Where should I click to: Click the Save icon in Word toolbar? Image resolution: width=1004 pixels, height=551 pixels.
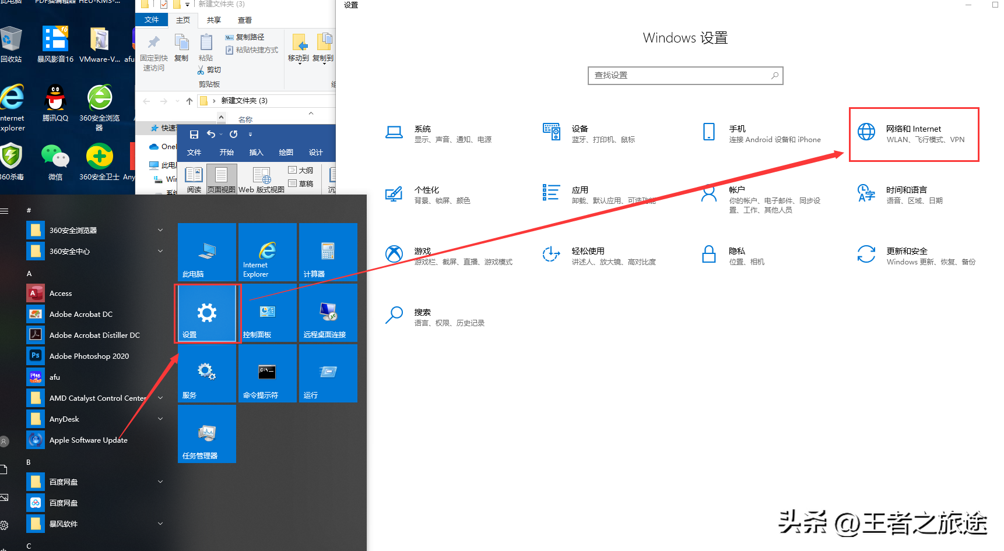tap(194, 135)
